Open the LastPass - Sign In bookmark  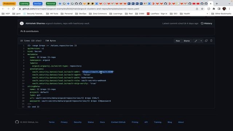click(x=157, y=14)
